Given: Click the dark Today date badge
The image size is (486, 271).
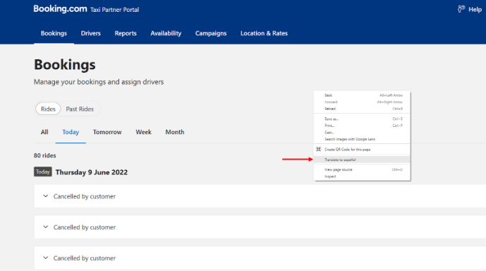Looking at the screenshot, I should [43, 171].
